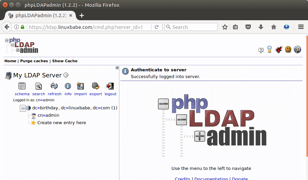Open the schema viewer icon

22,86
